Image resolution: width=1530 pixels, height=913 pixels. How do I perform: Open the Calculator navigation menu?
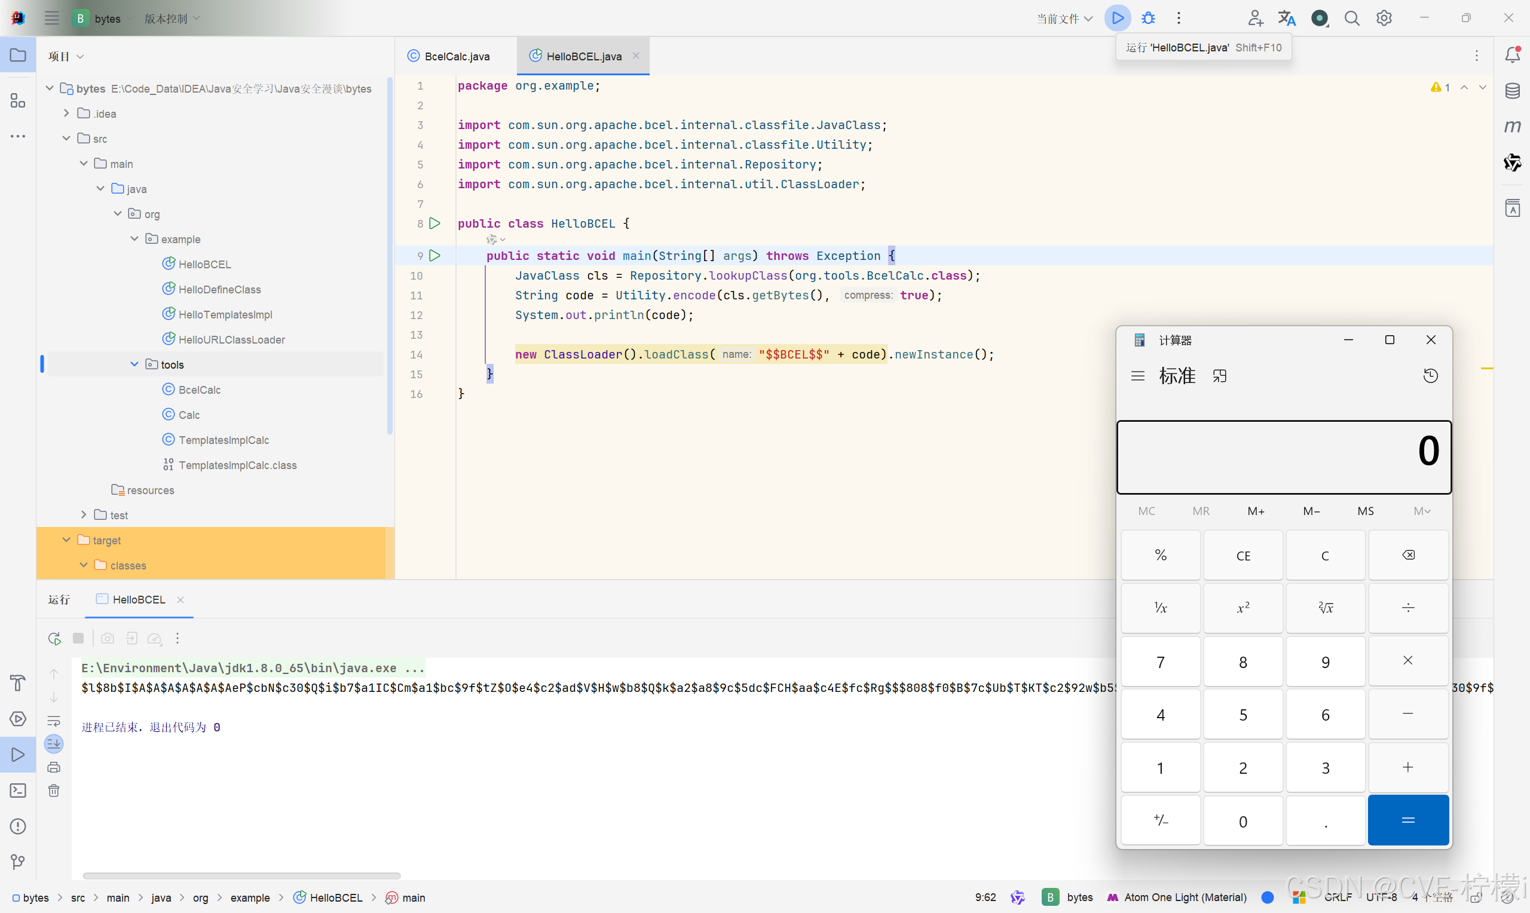tap(1137, 375)
